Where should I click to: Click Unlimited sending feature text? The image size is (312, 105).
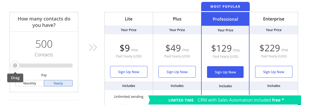click(129, 97)
